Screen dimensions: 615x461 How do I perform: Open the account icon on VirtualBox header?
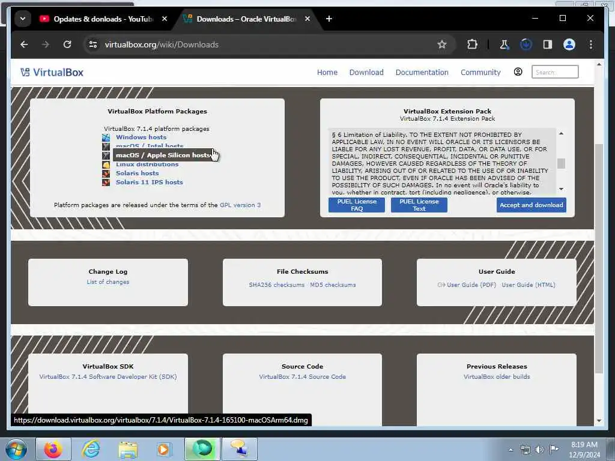click(518, 72)
